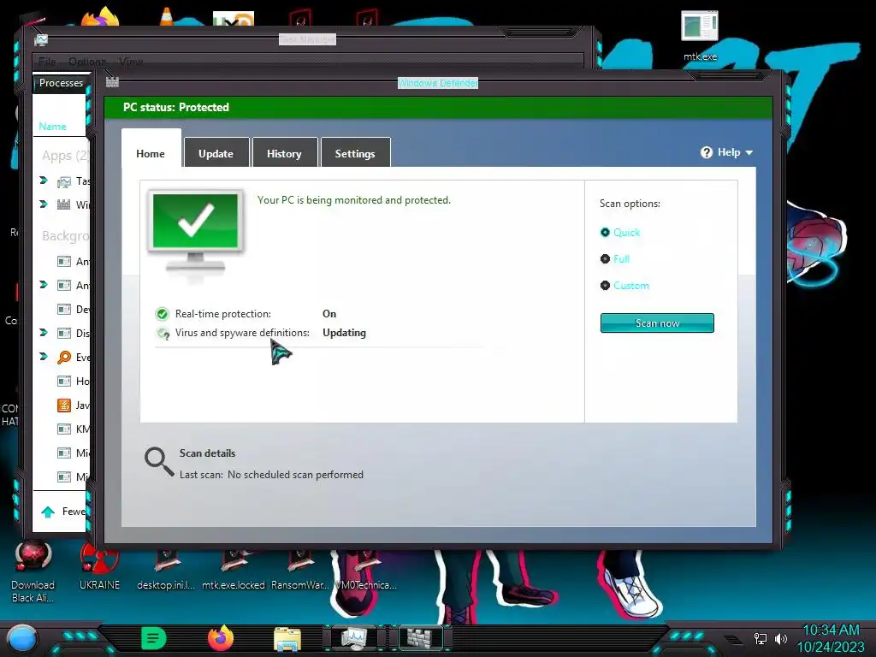876x657 pixels.
Task: Open File Explorer from the taskbar
Action: coord(287,639)
